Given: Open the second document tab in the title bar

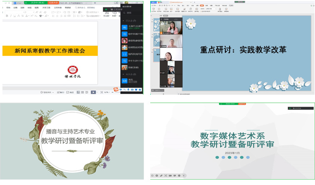Looking at the screenshot, I should (73, 3).
